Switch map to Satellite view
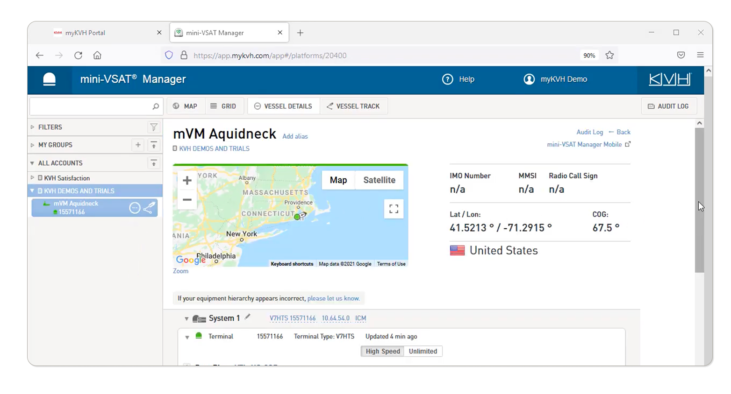The height and width of the screenshot is (394, 731). coord(379,180)
